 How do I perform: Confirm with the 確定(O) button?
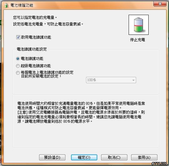tap(84, 157)
